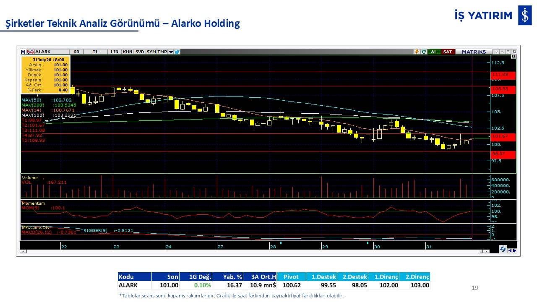Click the İş Yatırım logo
Viewport: 537px width, 302px height.
coord(493,16)
